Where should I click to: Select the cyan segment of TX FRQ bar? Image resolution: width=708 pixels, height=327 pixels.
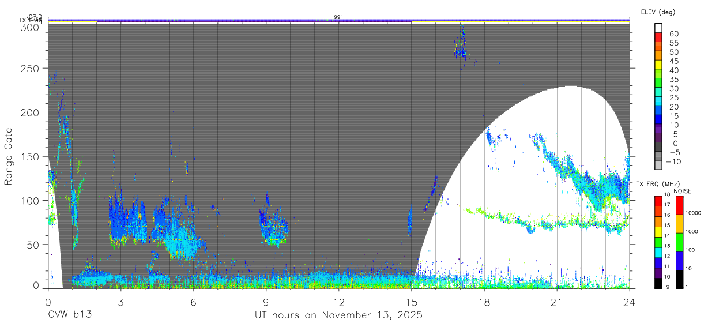(658, 251)
